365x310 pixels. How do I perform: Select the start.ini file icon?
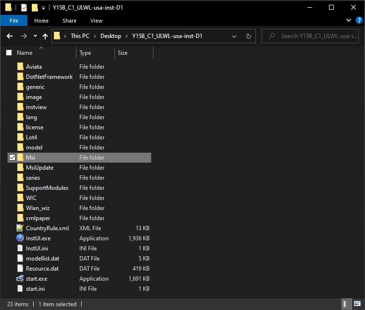click(20, 288)
